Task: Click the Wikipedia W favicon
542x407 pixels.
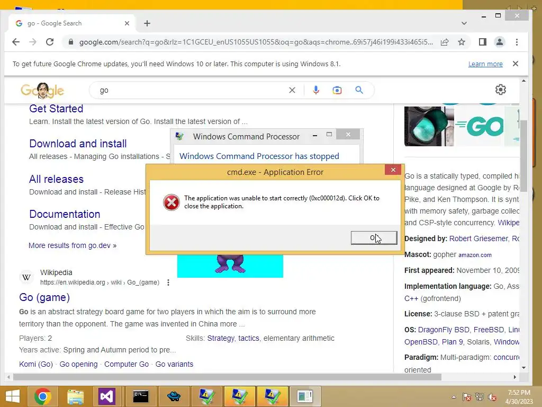Action: point(26,277)
